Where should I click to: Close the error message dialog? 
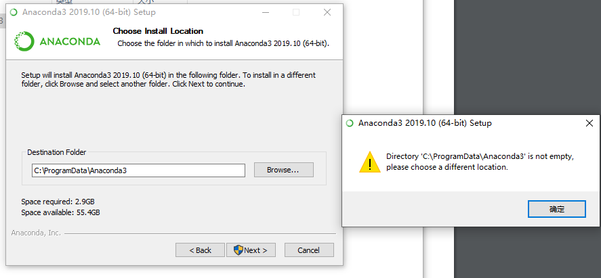pos(589,123)
